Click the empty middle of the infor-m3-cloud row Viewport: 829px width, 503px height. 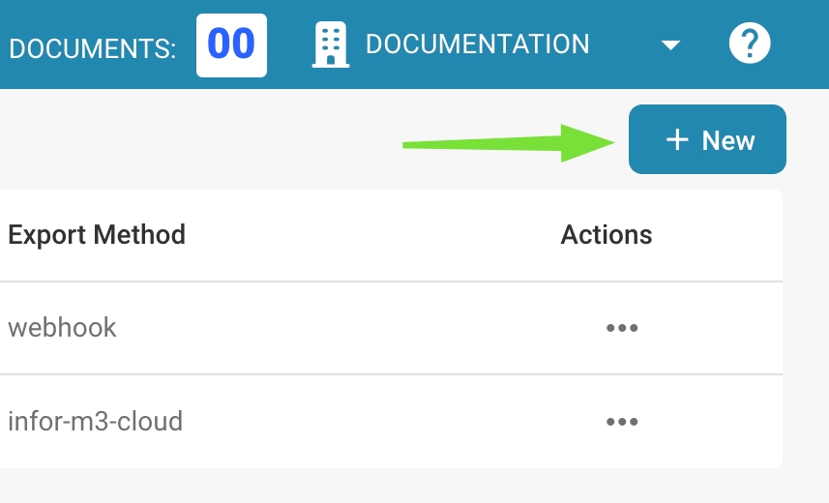point(387,422)
